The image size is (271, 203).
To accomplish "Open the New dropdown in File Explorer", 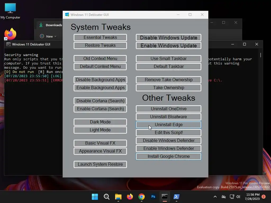I will 48,36.
